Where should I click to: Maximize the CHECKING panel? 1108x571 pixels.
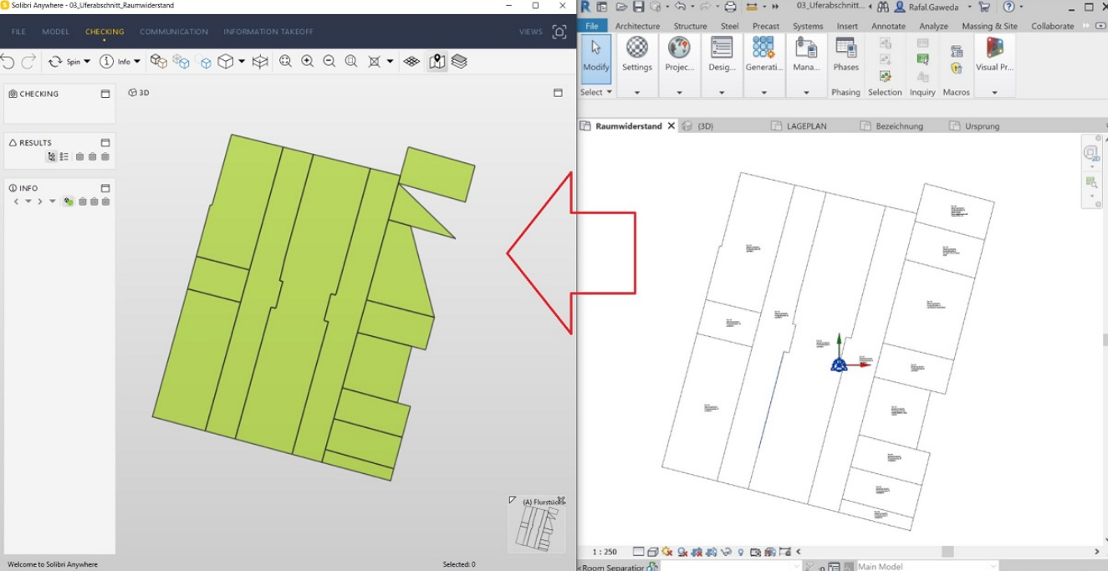(105, 94)
